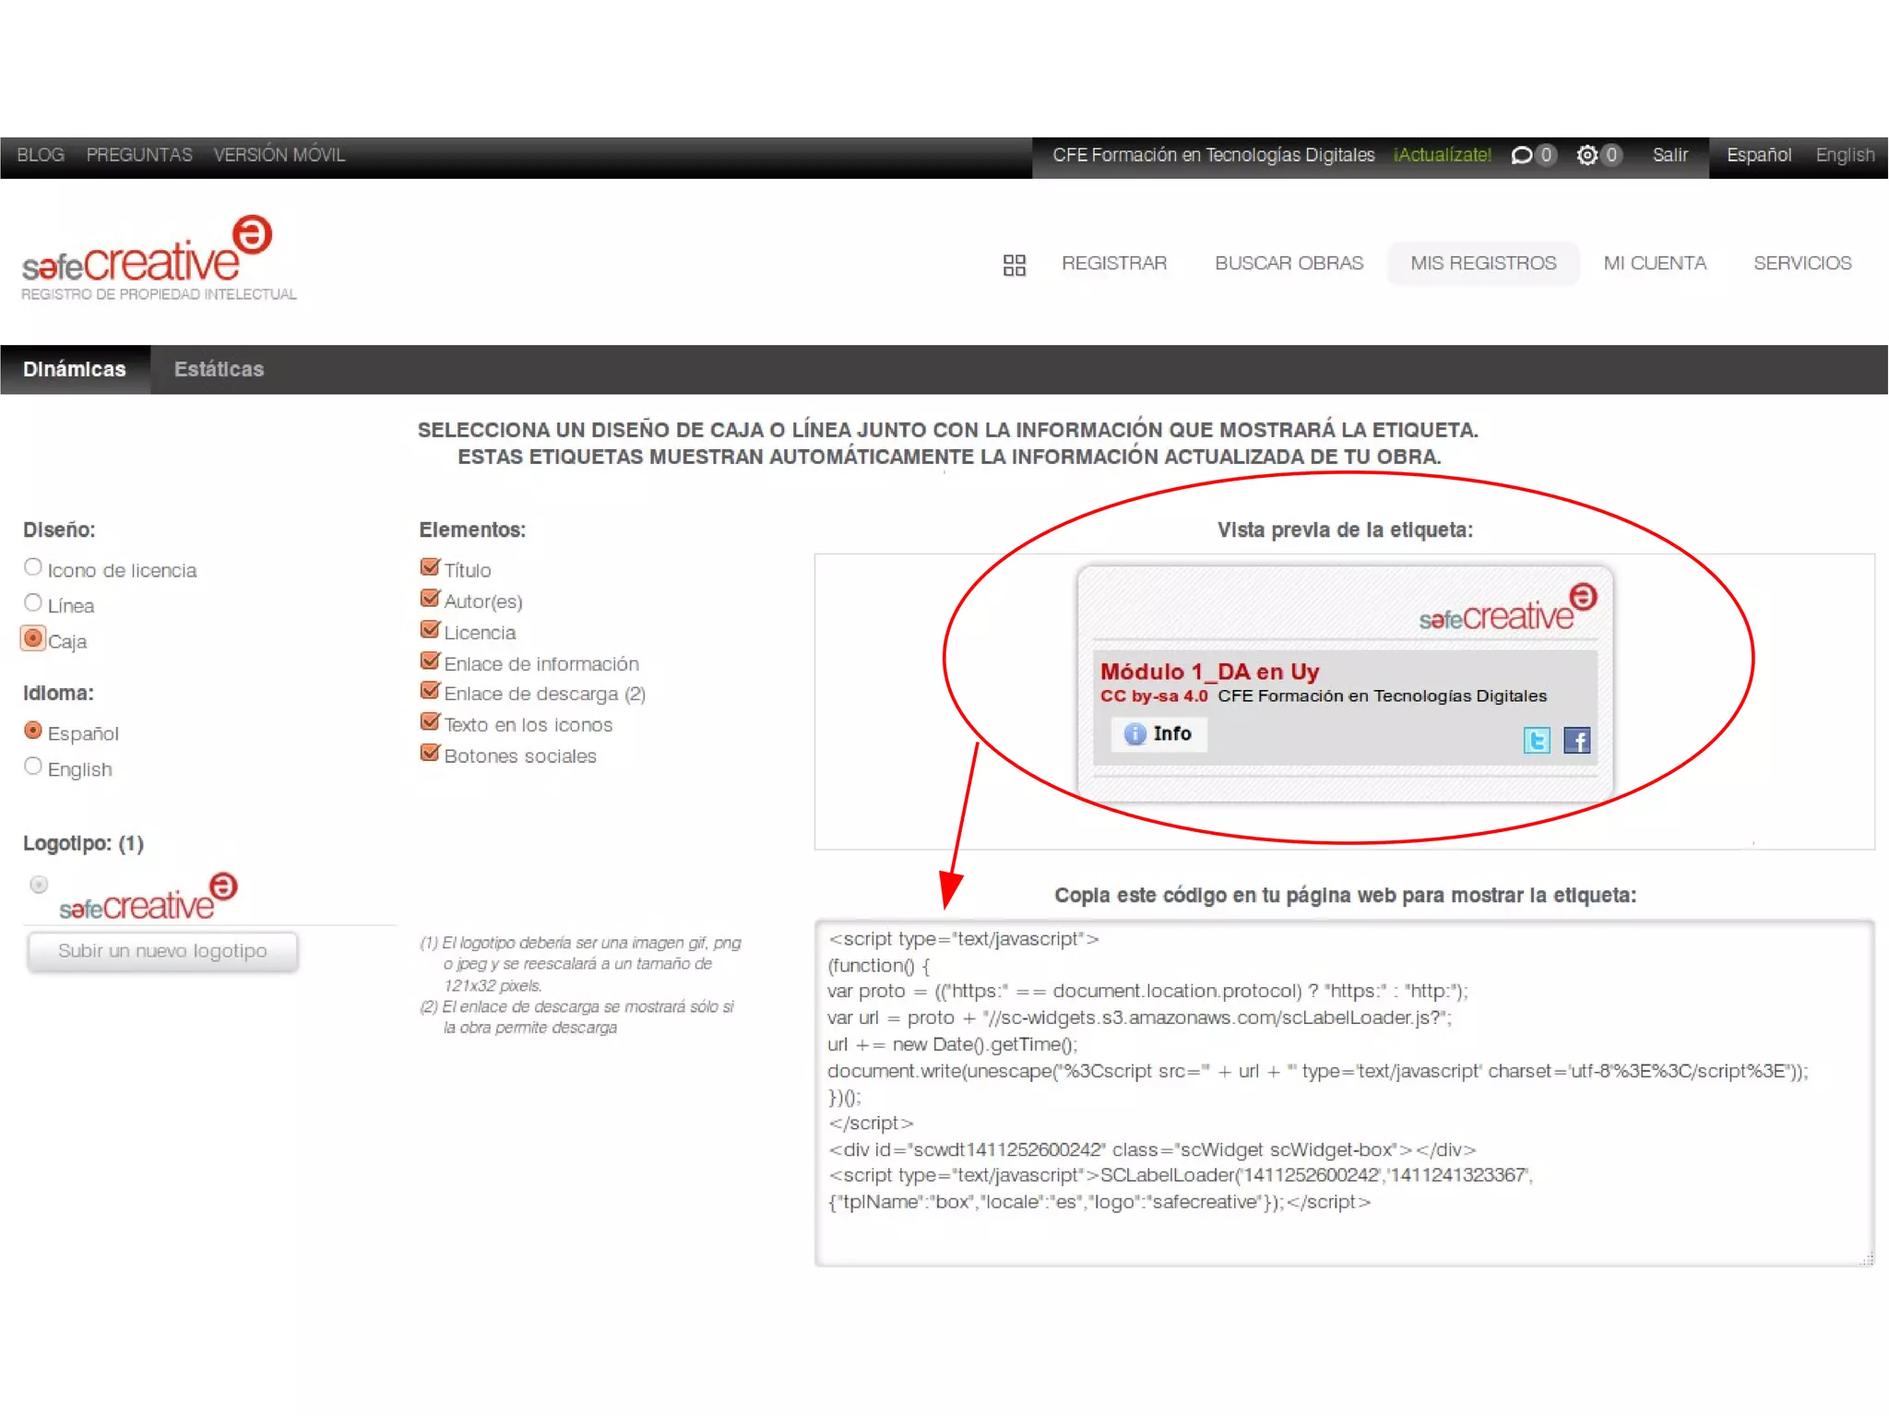Uncheck the Título element checkbox
The width and height of the screenshot is (1889, 1416).
430,566
